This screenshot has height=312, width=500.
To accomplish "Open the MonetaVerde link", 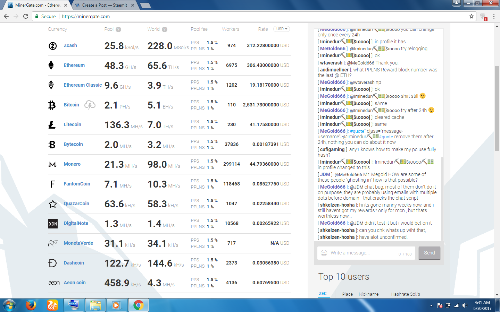I will coord(78,243).
